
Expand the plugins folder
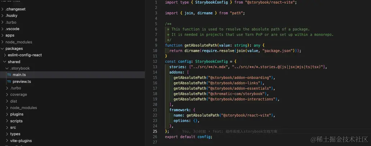coord(17,114)
